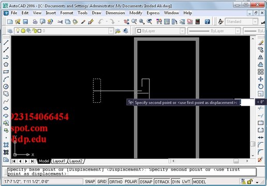Open the status bar tray menu arrow

[257, 182]
